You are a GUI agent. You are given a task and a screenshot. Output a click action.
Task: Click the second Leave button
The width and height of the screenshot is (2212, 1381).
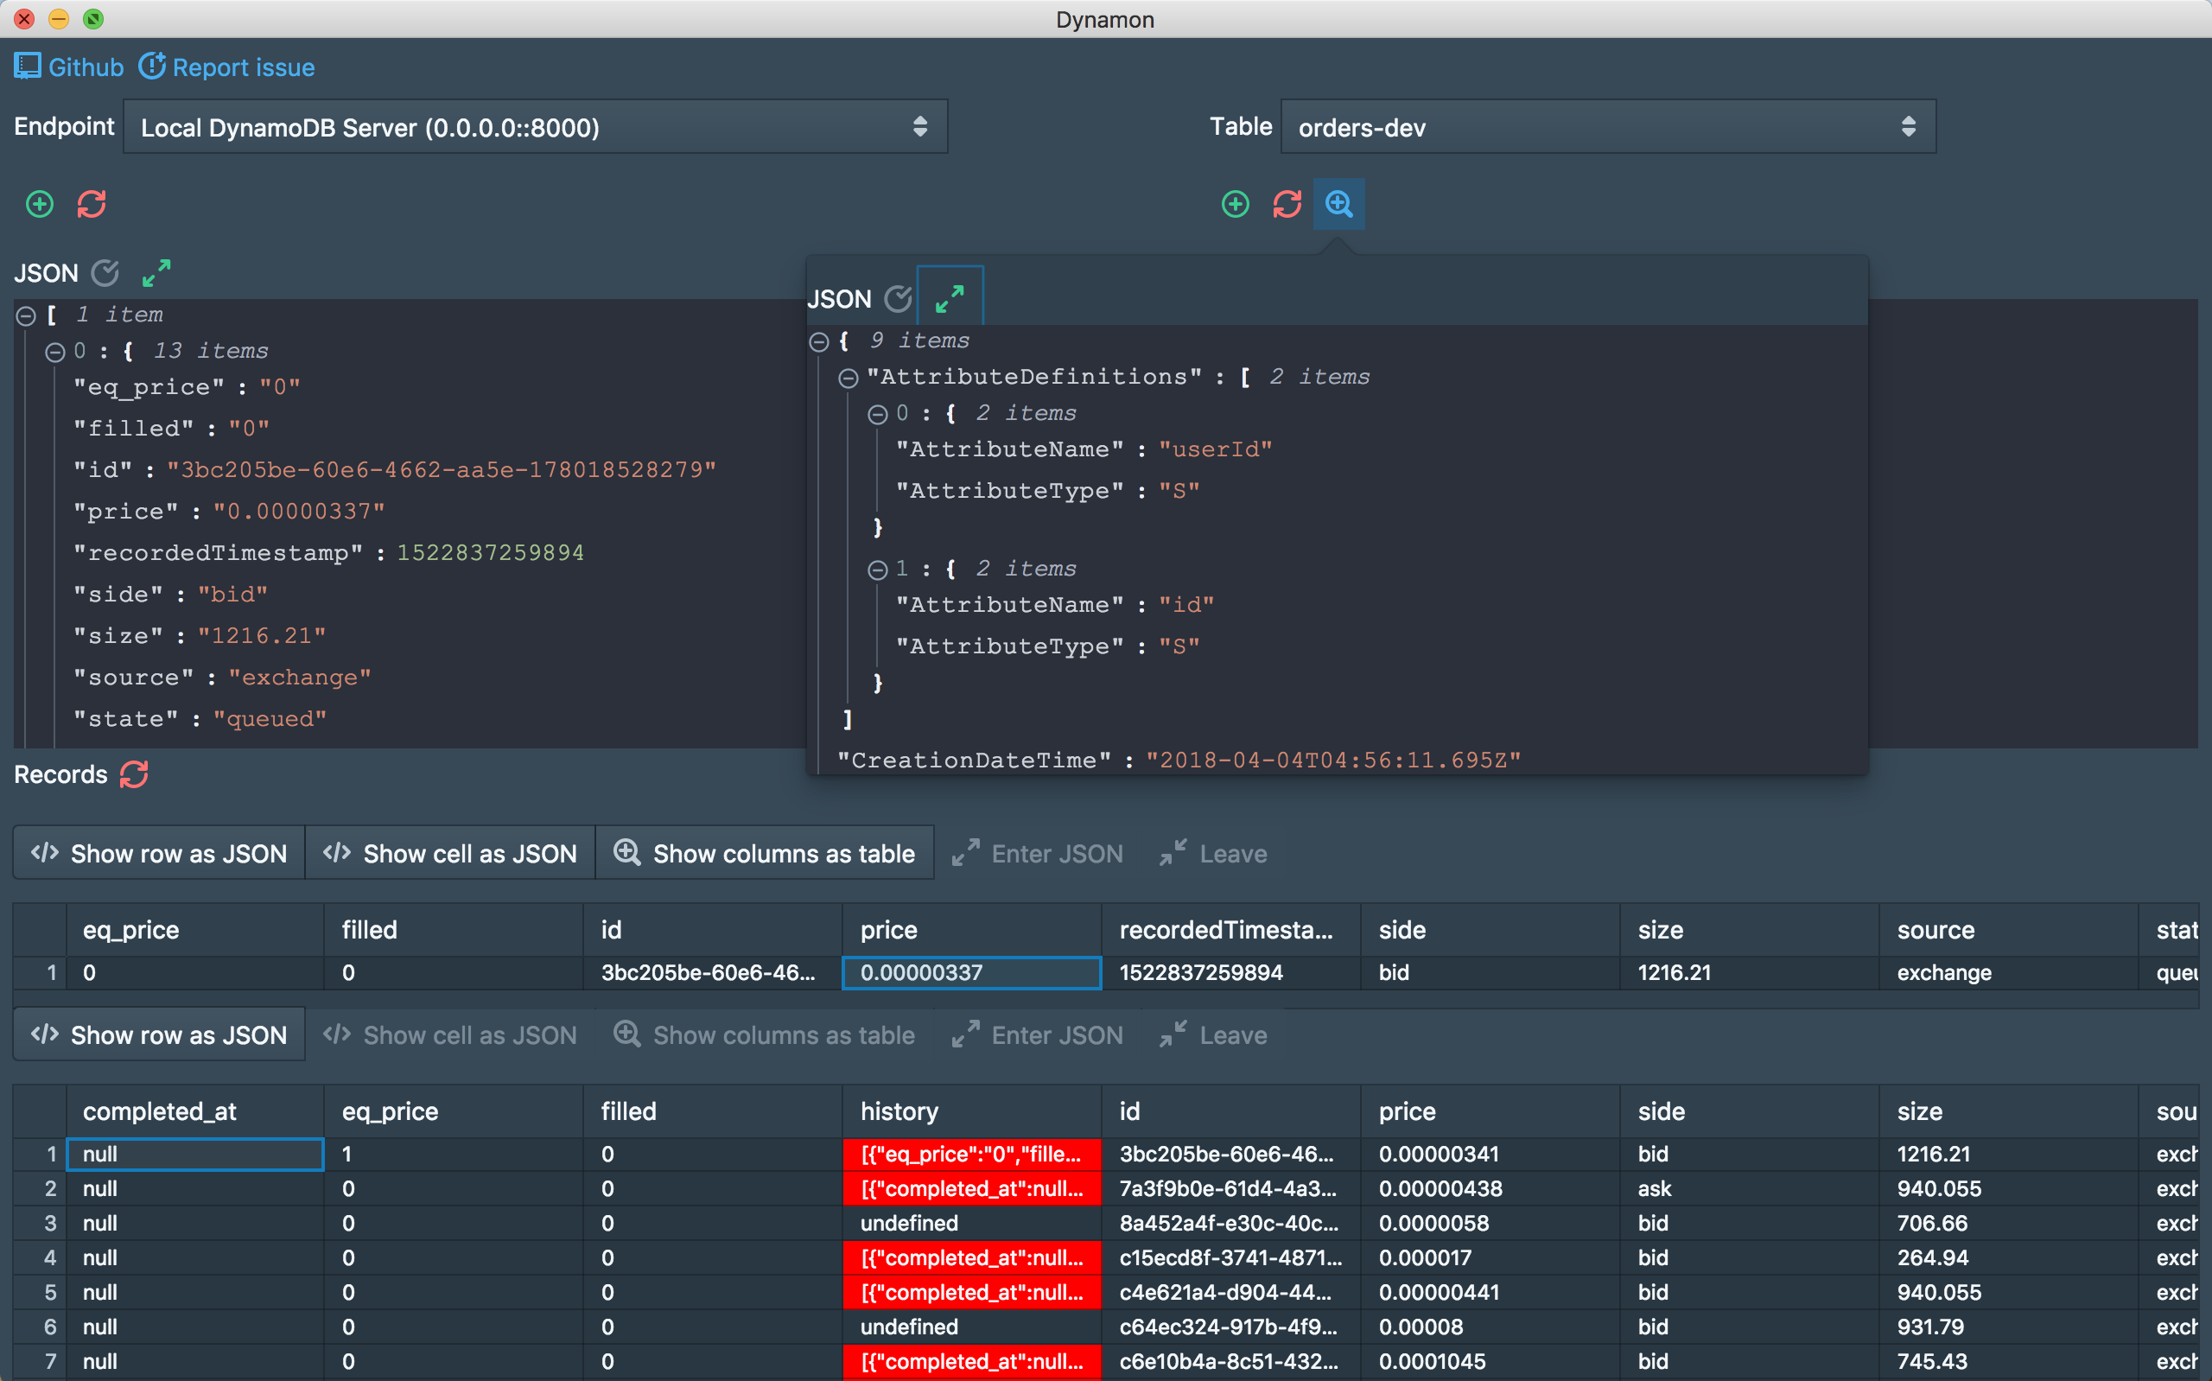tap(1212, 1034)
